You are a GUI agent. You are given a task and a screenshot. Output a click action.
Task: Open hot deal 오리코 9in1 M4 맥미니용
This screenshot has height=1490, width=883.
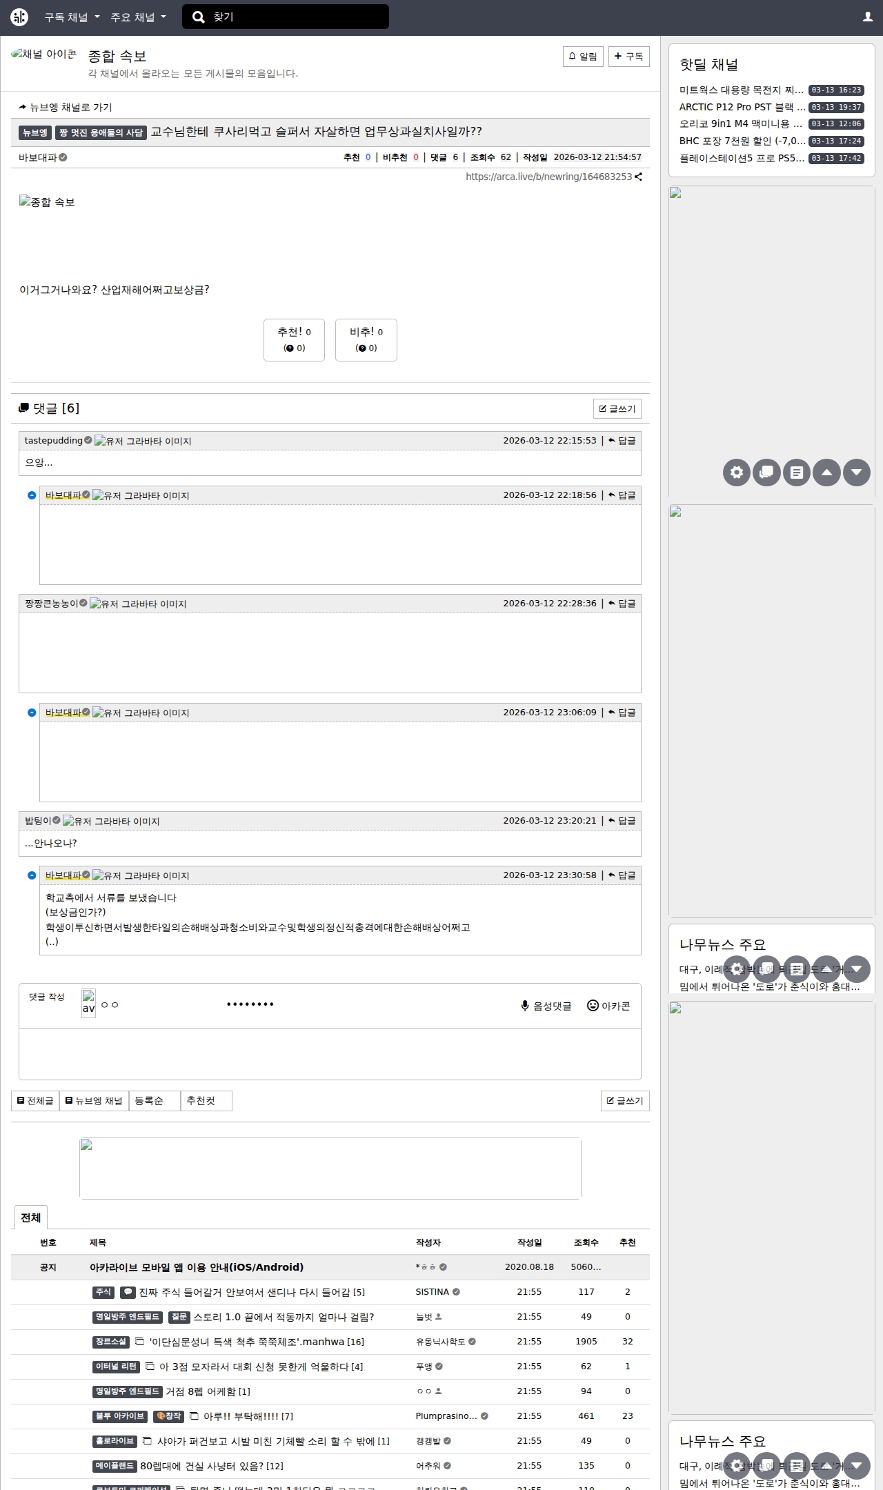point(741,124)
